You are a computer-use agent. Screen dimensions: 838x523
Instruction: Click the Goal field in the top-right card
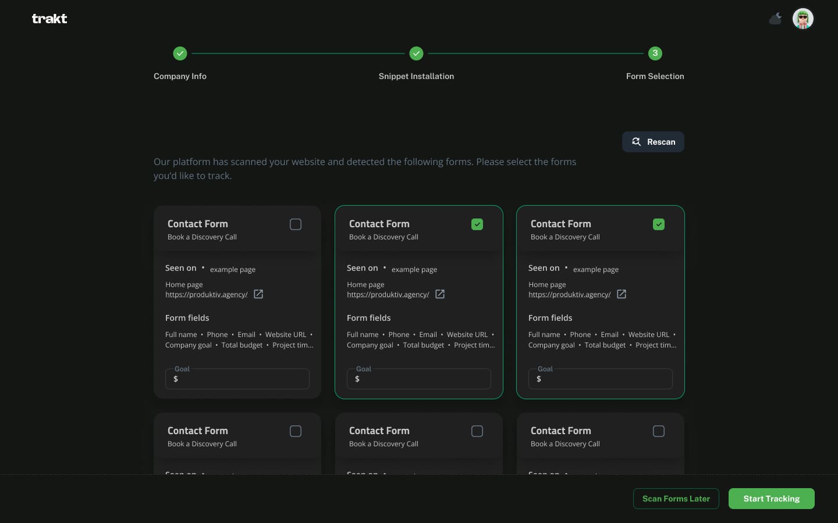click(601, 379)
